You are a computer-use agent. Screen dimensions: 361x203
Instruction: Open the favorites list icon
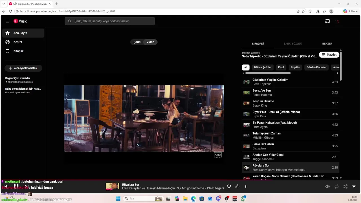[325, 11]
